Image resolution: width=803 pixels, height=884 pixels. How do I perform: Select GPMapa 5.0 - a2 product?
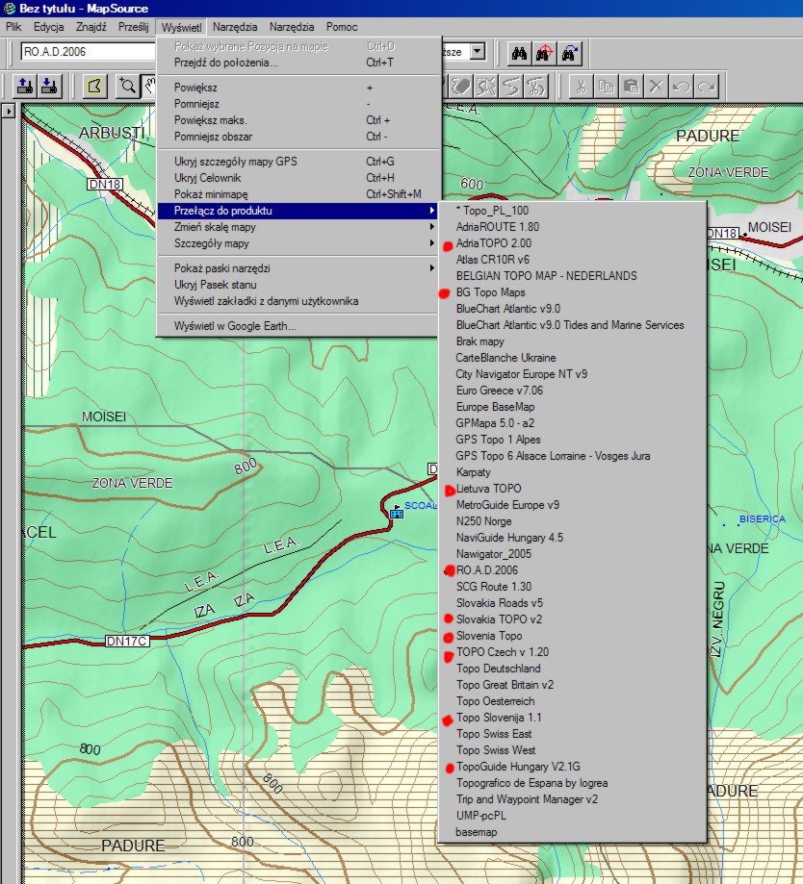572,423
